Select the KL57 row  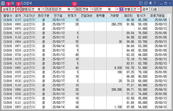point(84,20)
